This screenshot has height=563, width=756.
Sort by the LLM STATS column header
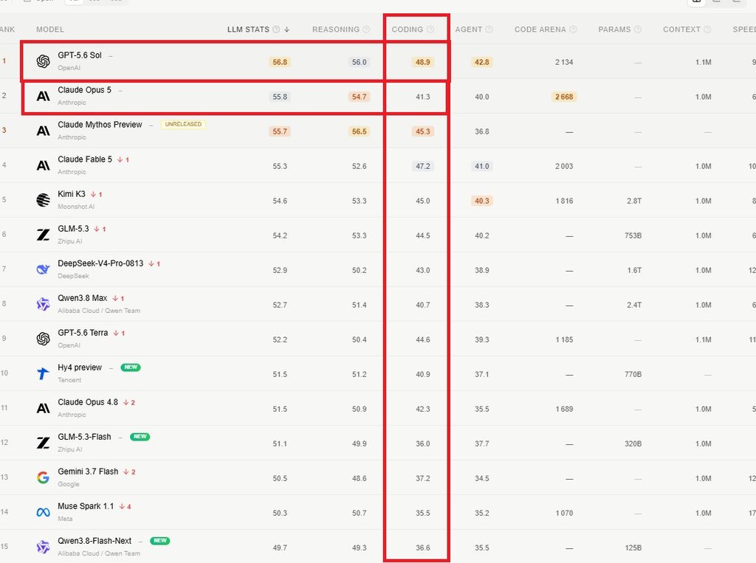tap(248, 30)
